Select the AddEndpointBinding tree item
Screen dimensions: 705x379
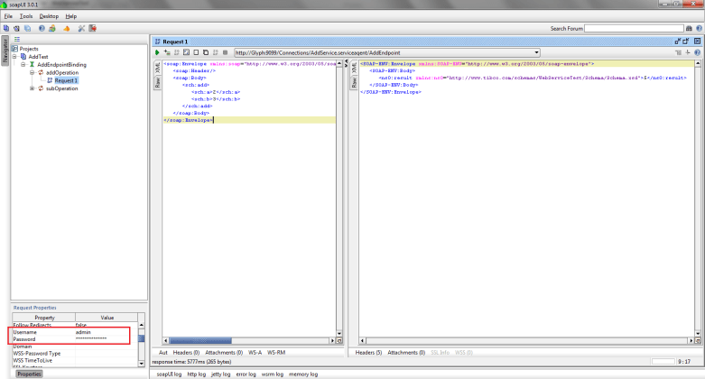(x=61, y=65)
